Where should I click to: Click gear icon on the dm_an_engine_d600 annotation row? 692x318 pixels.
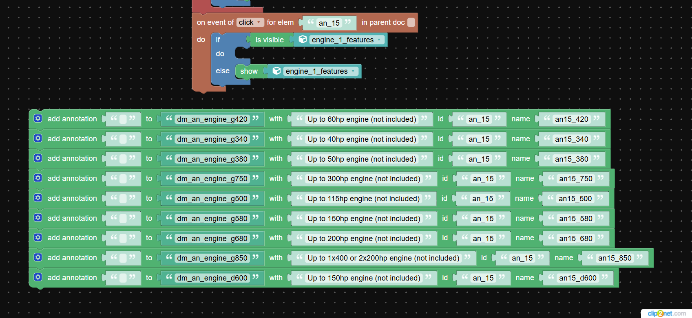point(38,277)
